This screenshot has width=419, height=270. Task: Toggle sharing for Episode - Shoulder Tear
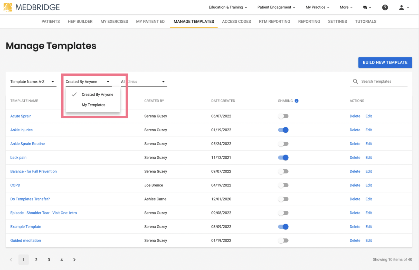[x=283, y=213]
